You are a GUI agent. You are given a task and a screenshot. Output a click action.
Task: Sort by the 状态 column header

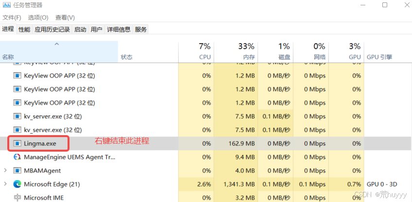[148, 52]
